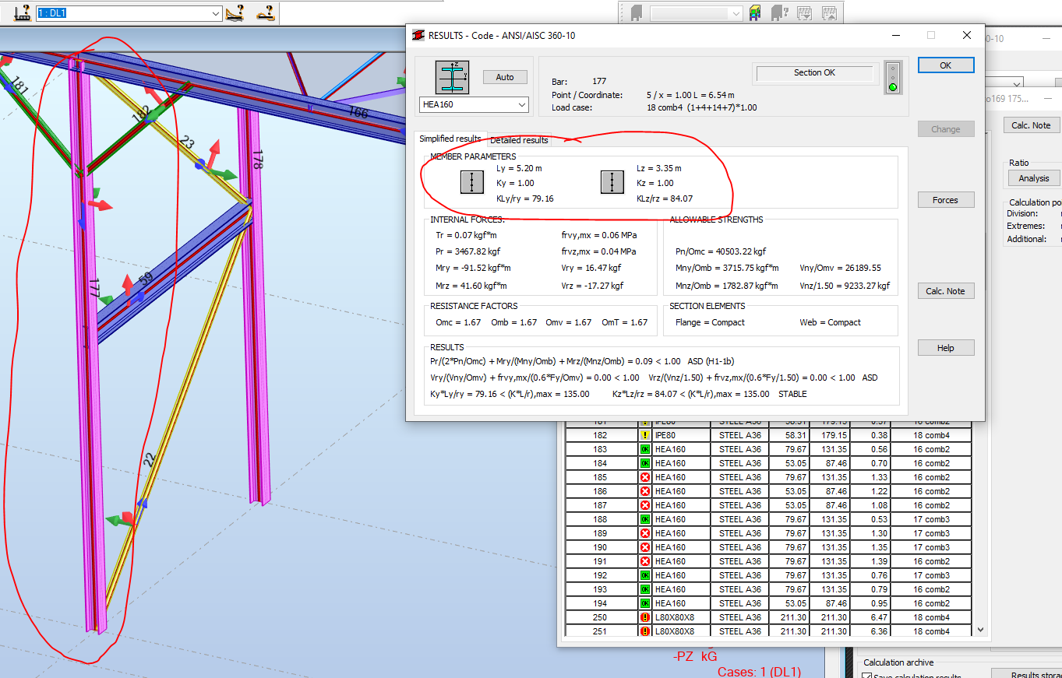Click the structure-with-question-mark toolbar icon

779,12
